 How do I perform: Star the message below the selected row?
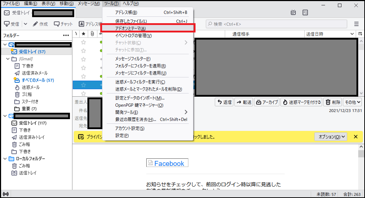pyautogui.click(x=83, y=93)
